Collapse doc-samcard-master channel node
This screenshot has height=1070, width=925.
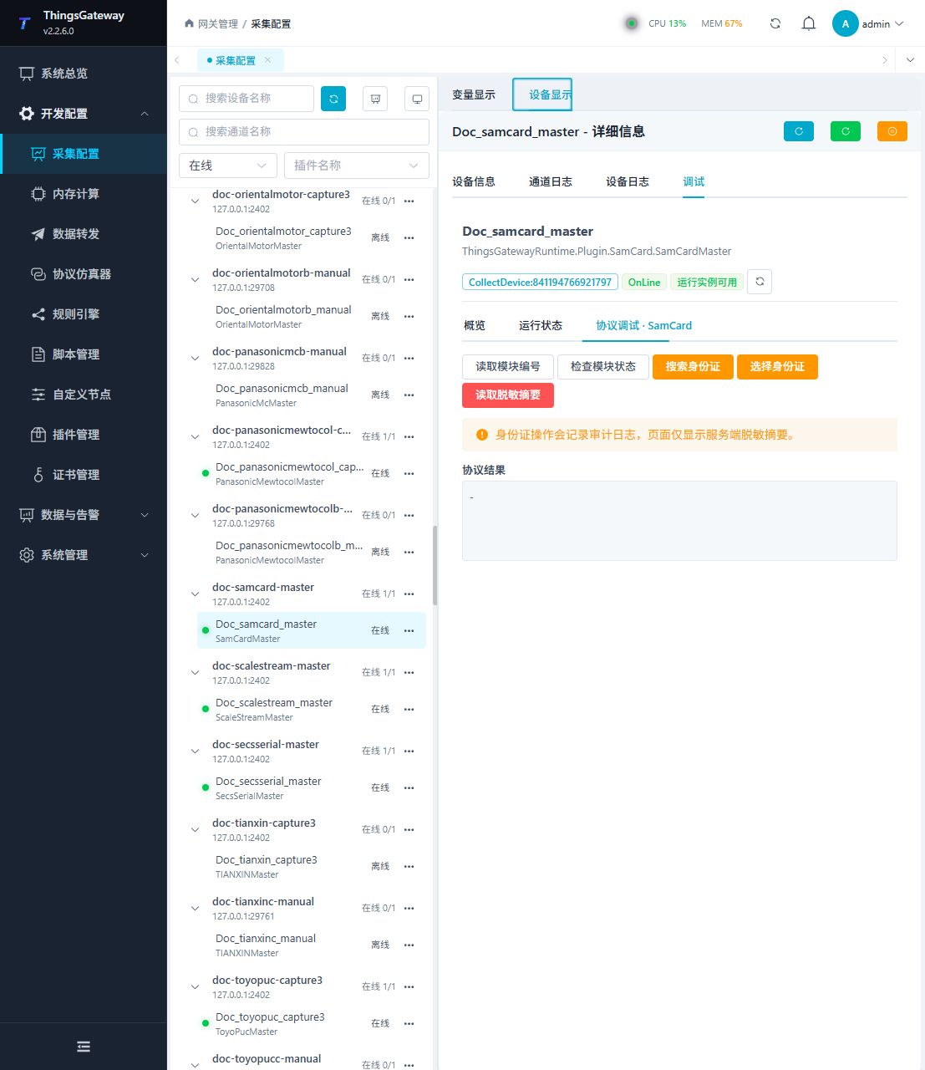point(195,594)
